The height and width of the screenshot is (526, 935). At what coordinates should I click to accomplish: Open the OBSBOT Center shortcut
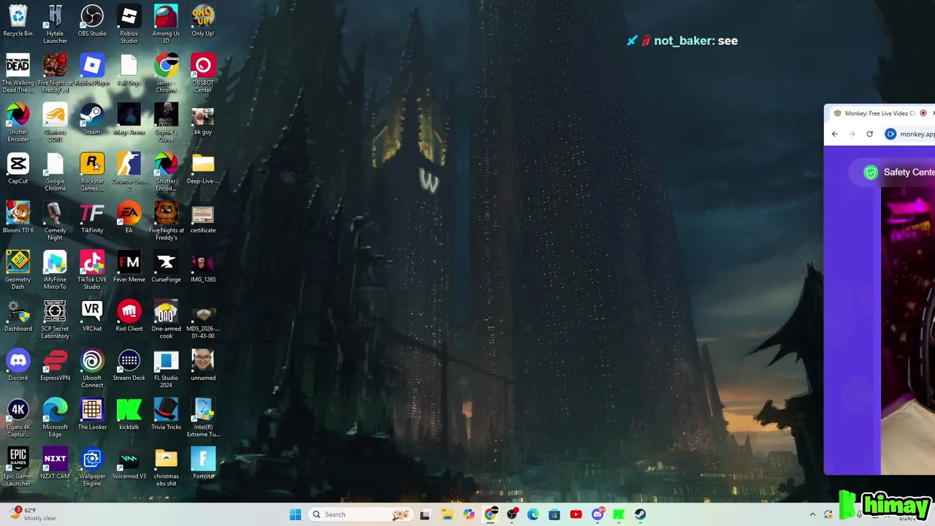point(203,73)
